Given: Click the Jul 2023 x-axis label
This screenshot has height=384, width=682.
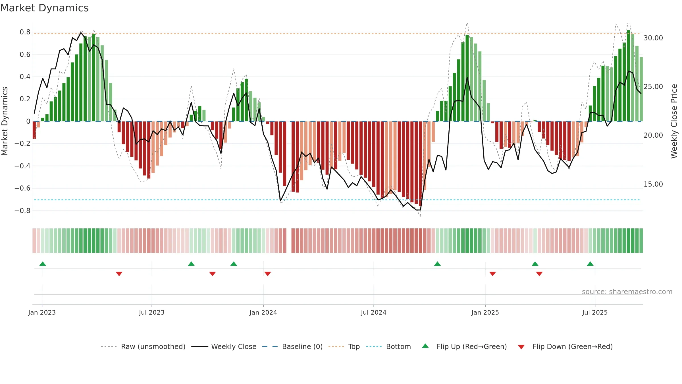Looking at the screenshot, I should pos(152,313).
